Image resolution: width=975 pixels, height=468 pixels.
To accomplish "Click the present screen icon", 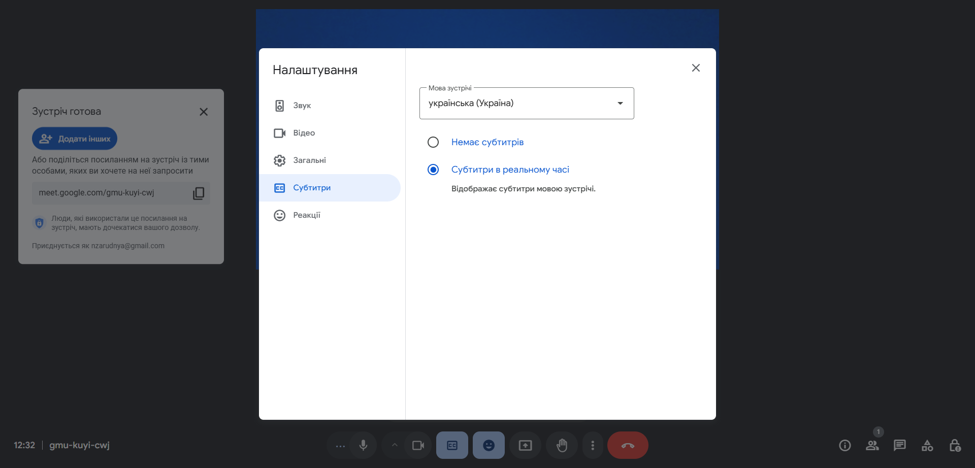I will pyautogui.click(x=525, y=445).
